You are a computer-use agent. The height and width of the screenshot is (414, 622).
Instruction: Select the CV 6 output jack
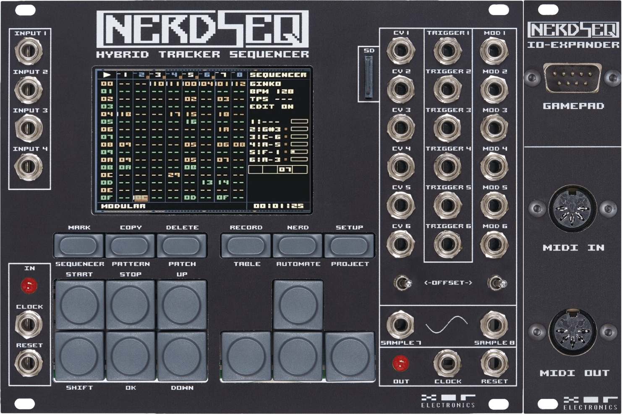point(400,243)
